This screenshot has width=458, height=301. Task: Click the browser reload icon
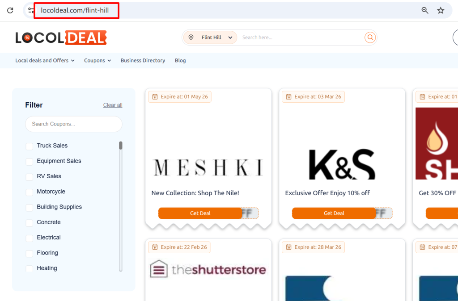point(10,10)
